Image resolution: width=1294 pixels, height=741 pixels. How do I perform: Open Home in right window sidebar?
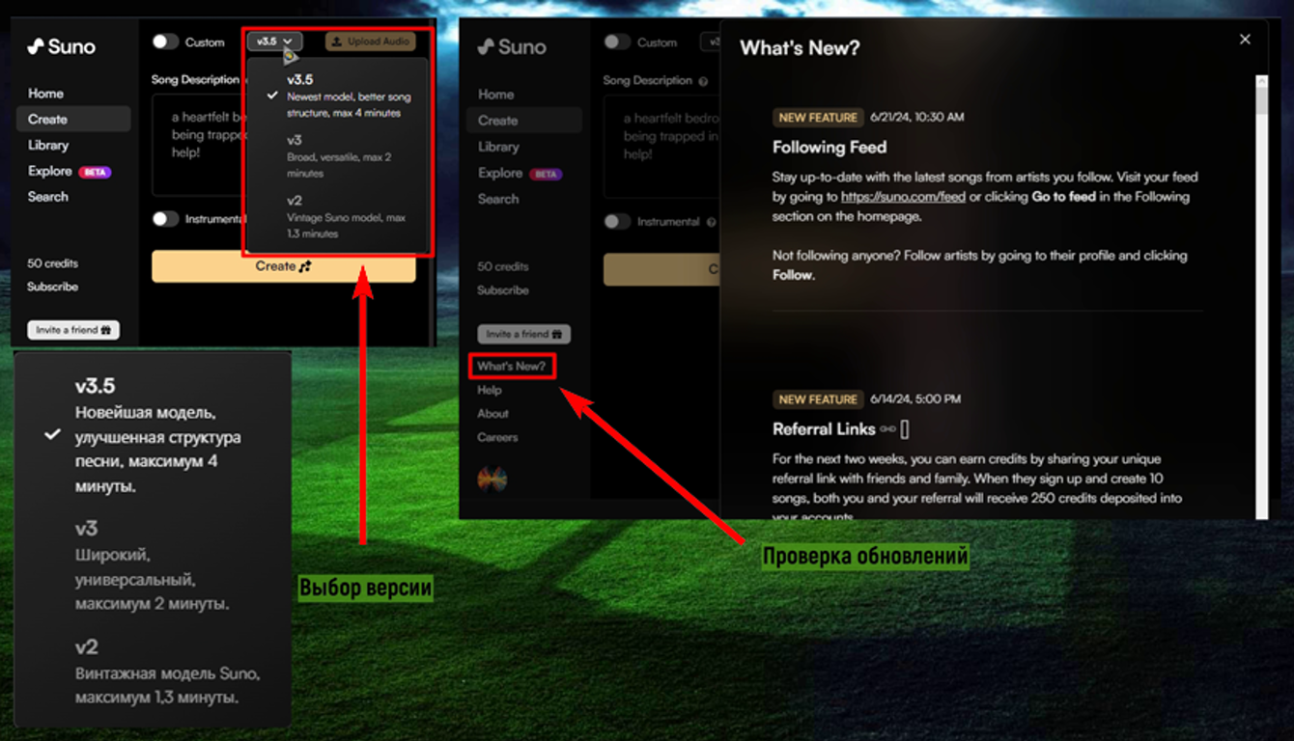coord(495,95)
